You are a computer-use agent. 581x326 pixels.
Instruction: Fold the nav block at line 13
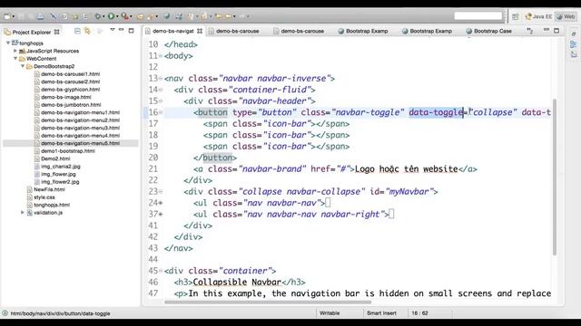tap(161, 79)
